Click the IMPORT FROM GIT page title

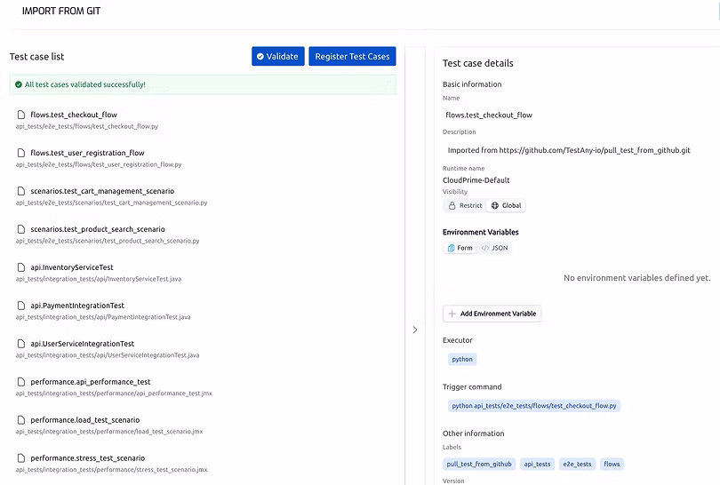[61, 11]
